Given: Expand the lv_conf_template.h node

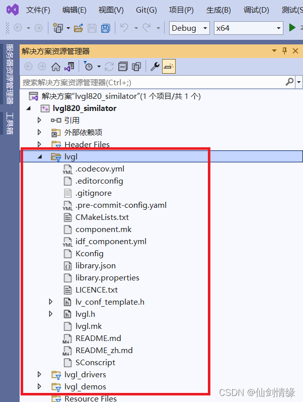Looking at the screenshot, I should pyautogui.click(x=51, y=302).
